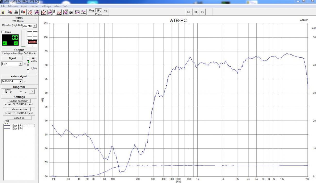
Task: Click the green SPL output level slider
Action: [29, 61]
